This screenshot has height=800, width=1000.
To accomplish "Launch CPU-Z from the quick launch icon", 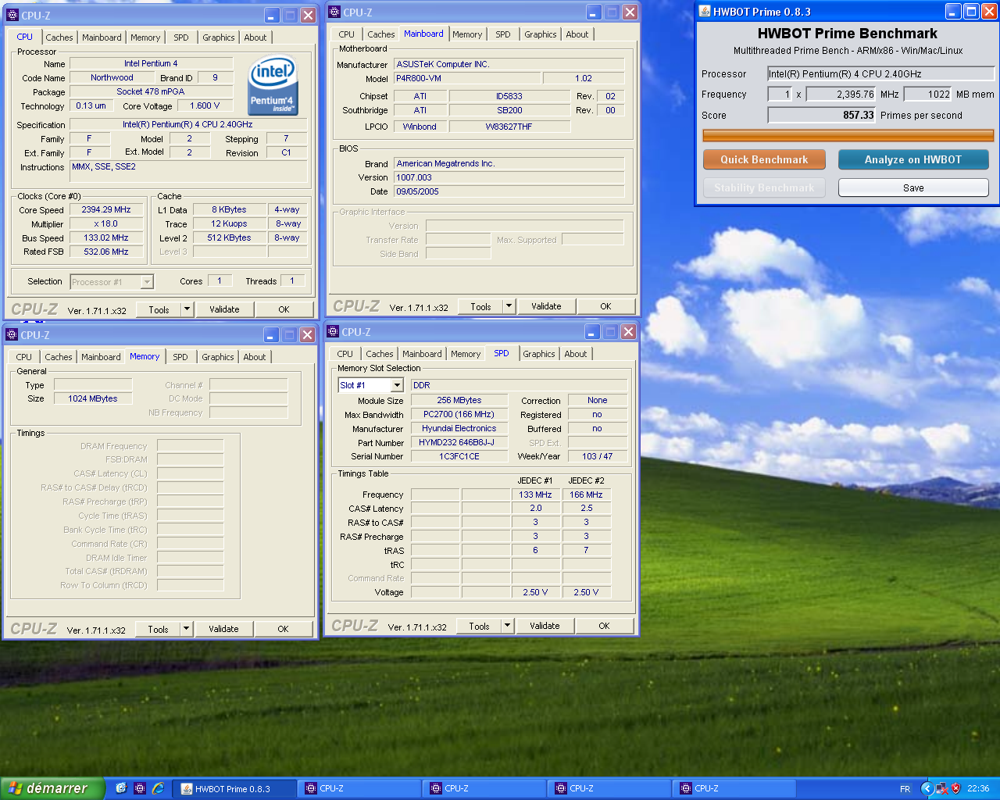I will pos(140,788).
